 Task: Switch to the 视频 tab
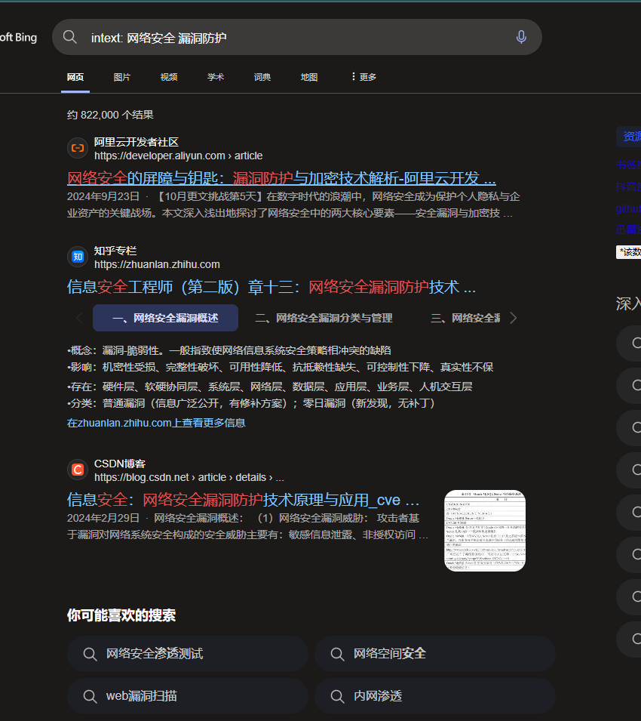coord(169,77)
